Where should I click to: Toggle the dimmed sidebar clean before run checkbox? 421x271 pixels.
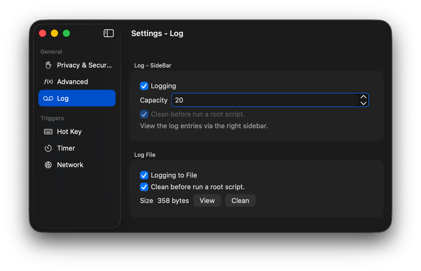point(144,114)
